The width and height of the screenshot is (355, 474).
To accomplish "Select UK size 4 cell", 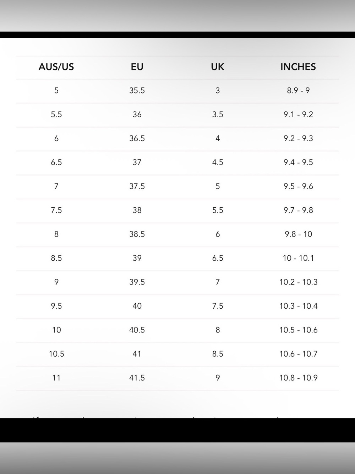I will [218, 138].
